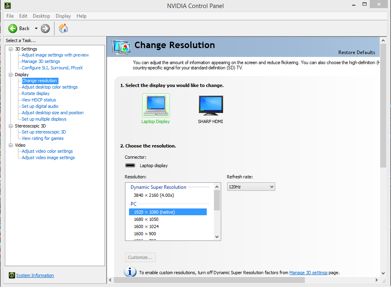Collapse the Display tree node
The width and height of the screenshot is (391, 287).
point(11,75)
